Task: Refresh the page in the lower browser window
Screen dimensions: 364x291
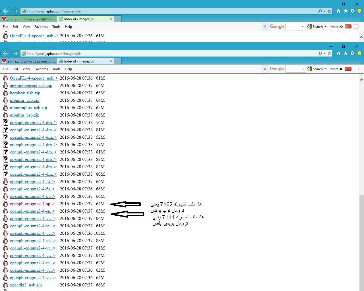Action: click(x=329, y=53)
